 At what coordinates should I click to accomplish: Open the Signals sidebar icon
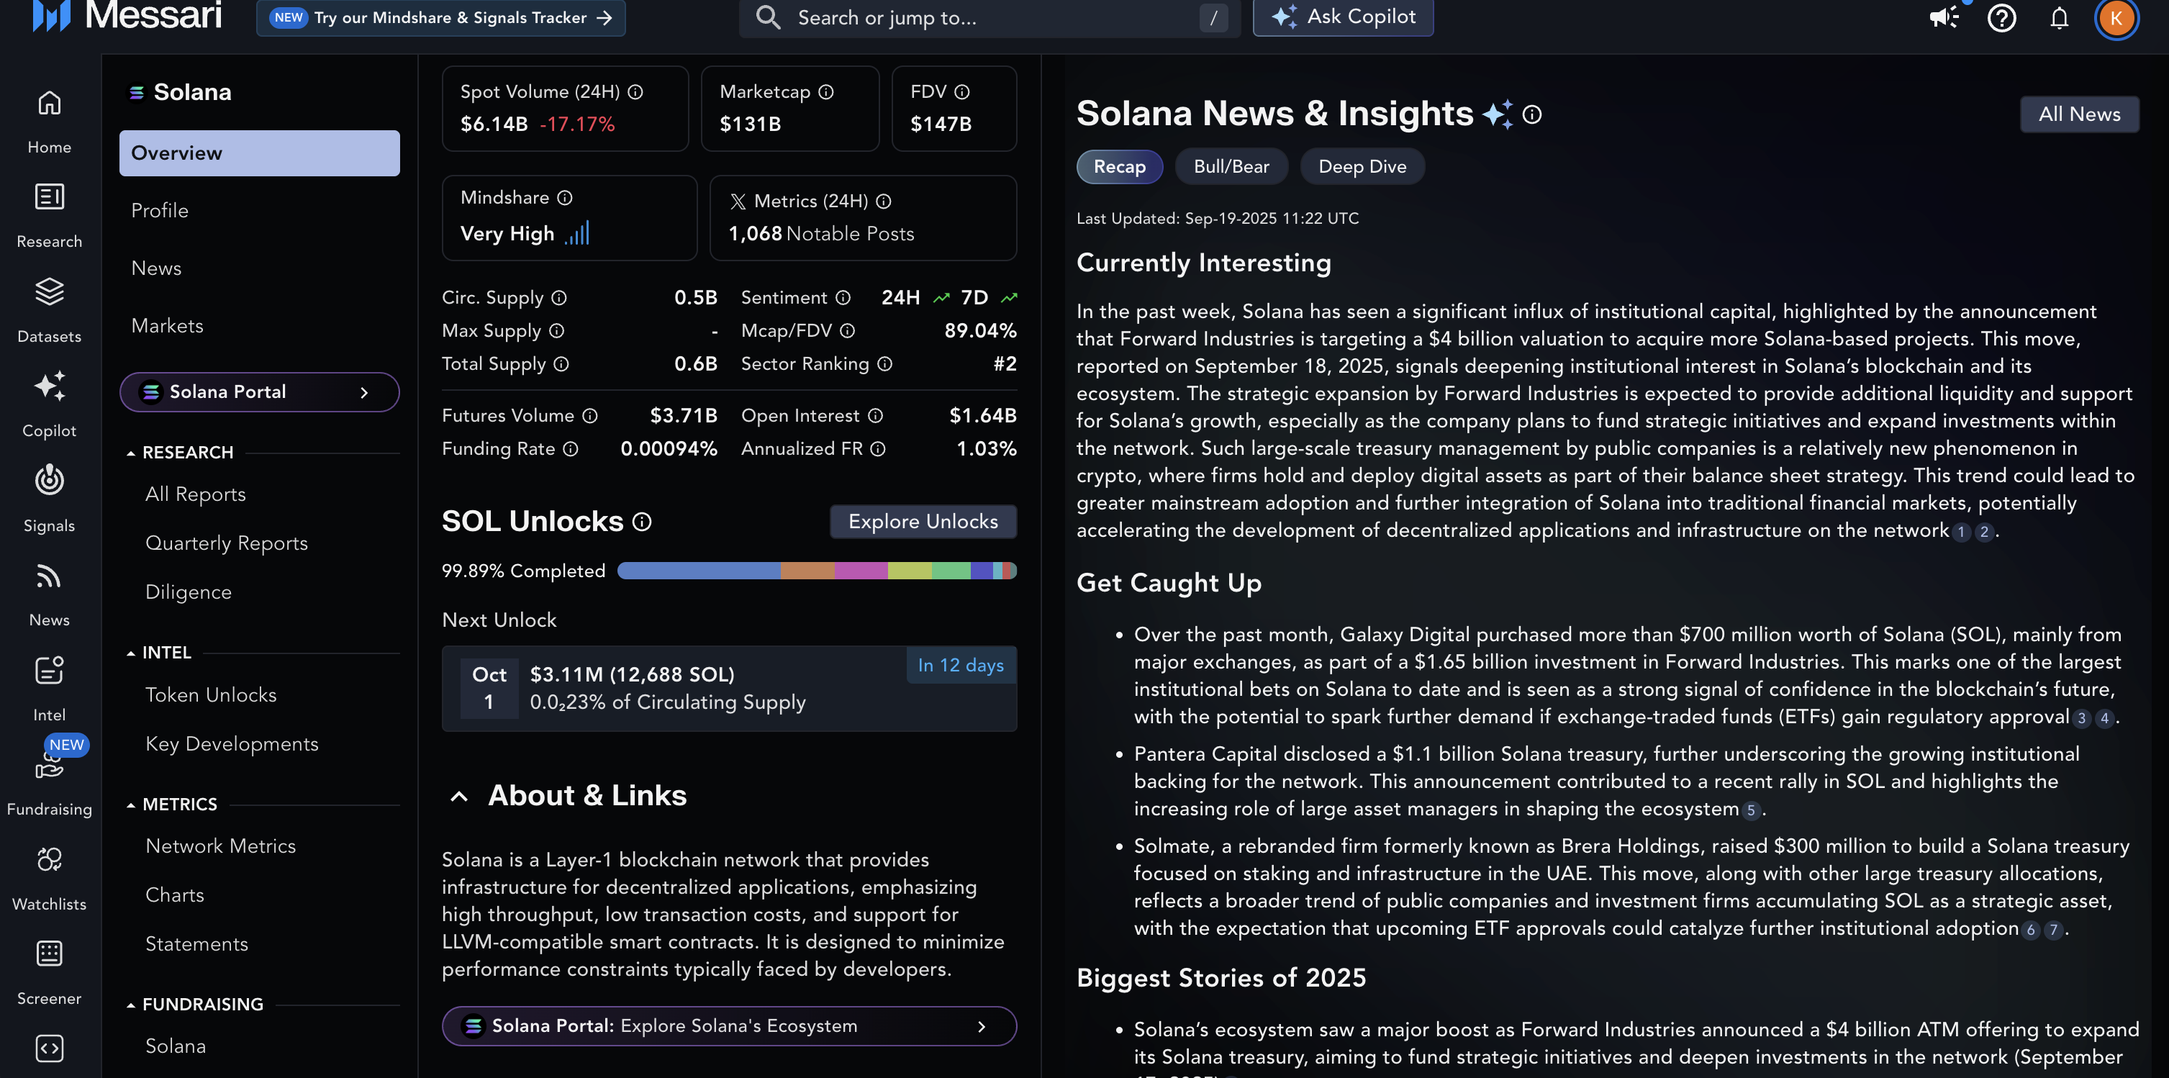tap(49, 480)
